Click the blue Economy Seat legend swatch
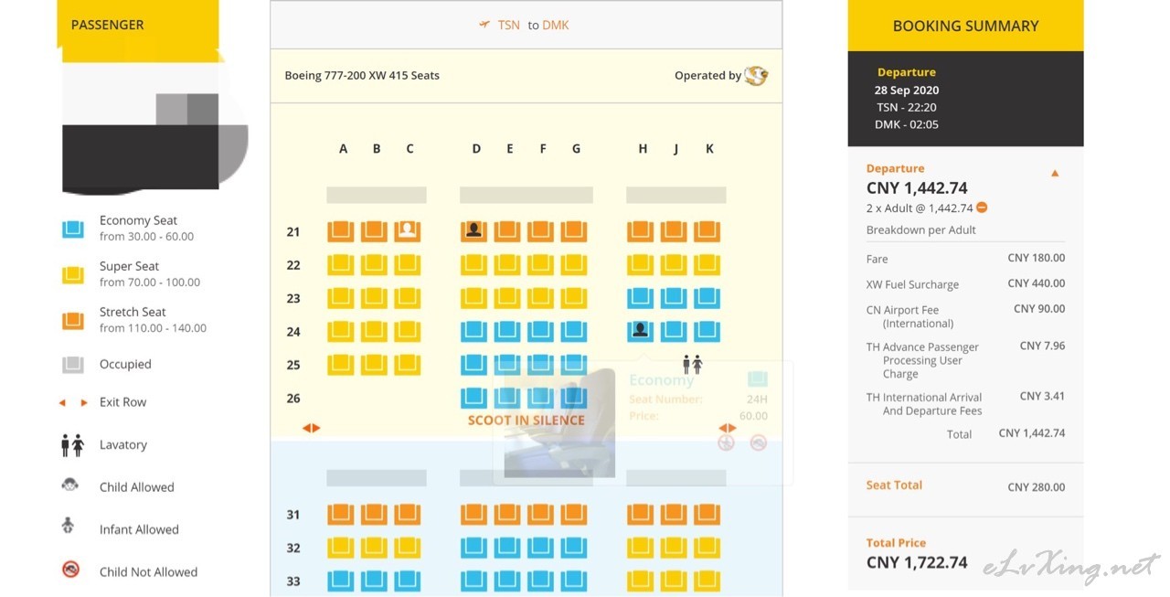Image resolution: width=1170 pixels, height=597 pixels. [x=73, y=229]
